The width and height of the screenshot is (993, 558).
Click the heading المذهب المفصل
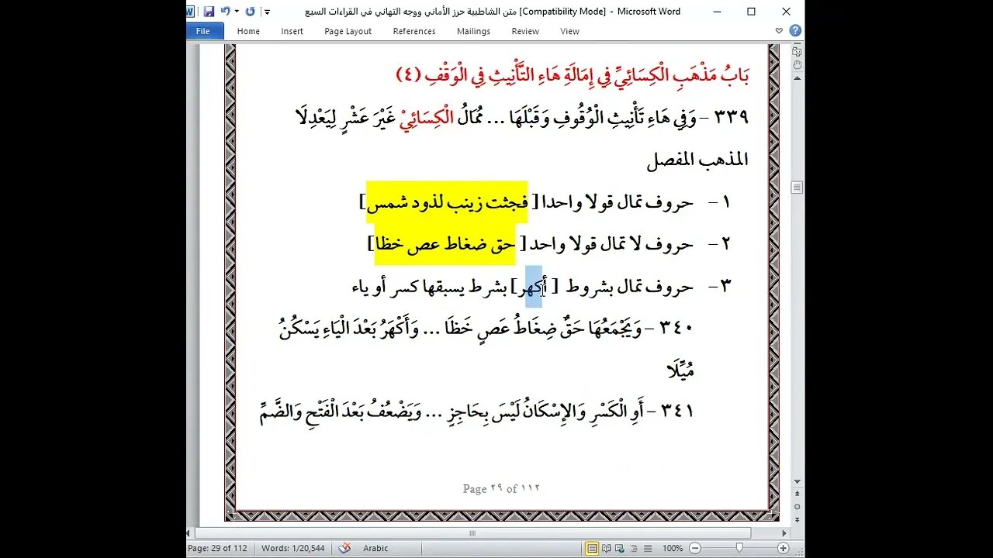click(x=697, y=159)
